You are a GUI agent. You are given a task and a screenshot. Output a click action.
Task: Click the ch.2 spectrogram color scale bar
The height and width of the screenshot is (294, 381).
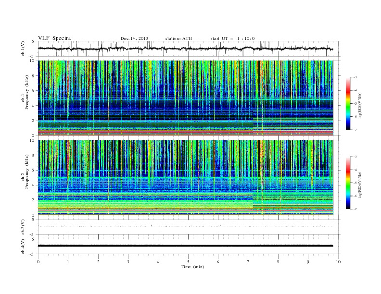[348, 183]
